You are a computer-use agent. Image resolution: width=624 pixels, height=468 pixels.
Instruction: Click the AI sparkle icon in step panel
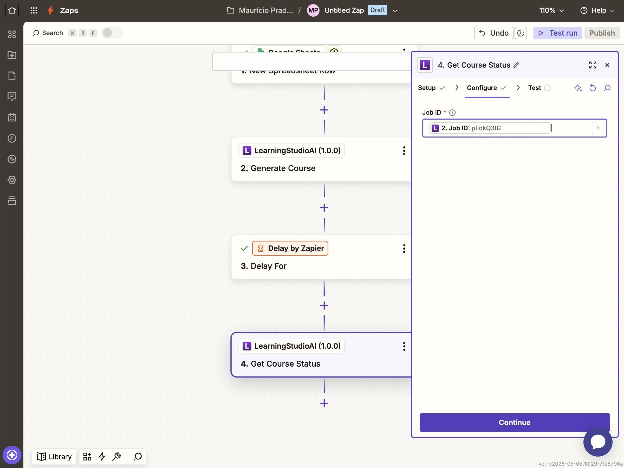(x=578, y=88)
